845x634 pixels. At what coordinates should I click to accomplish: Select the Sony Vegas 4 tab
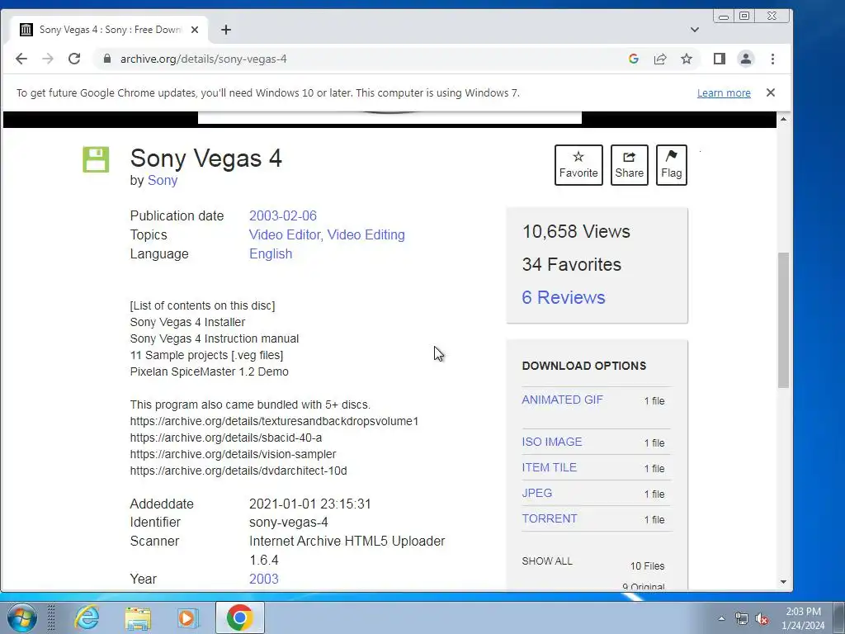pos(110,30)
